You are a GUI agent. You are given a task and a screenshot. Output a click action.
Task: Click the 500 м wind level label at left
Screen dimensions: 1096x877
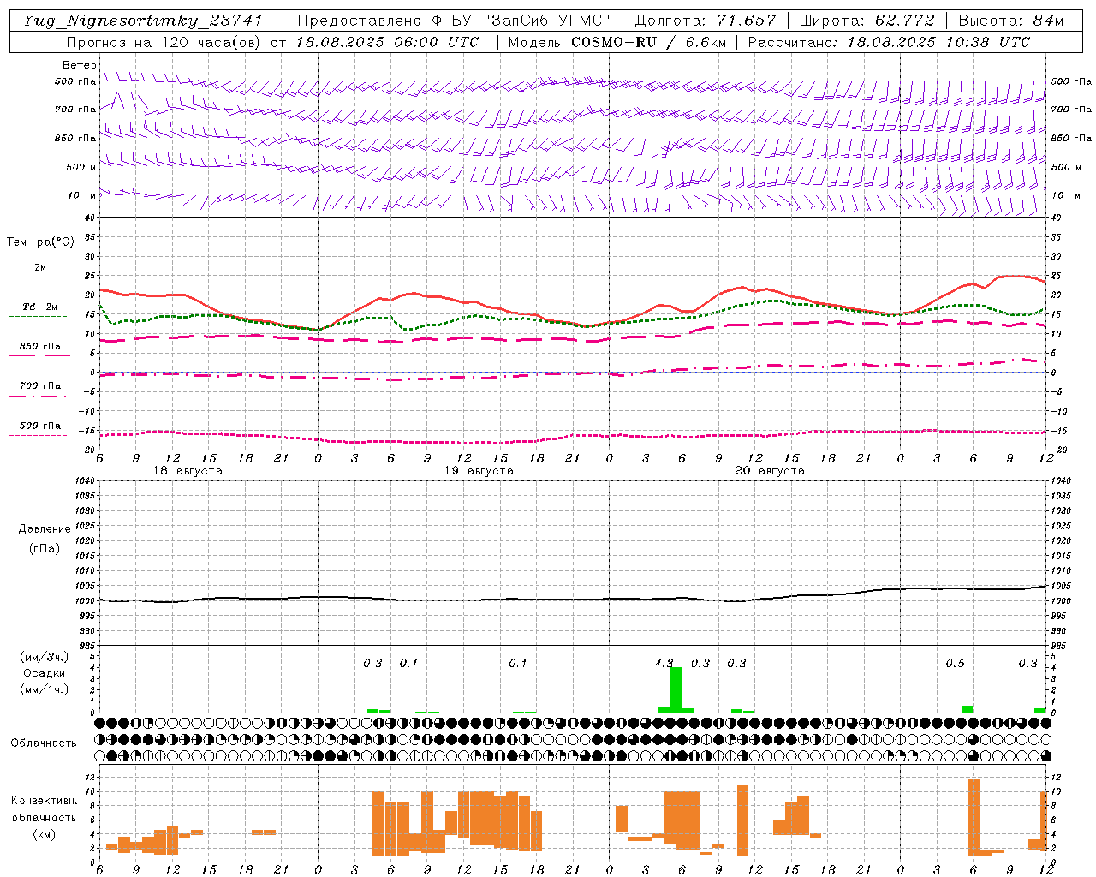click(x=81, y=167)
